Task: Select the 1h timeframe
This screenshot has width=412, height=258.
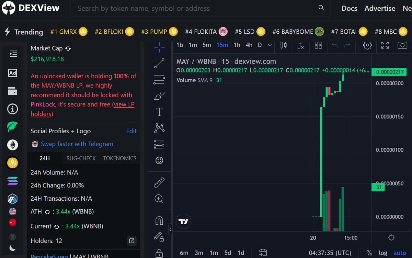Action: (237, 45)
